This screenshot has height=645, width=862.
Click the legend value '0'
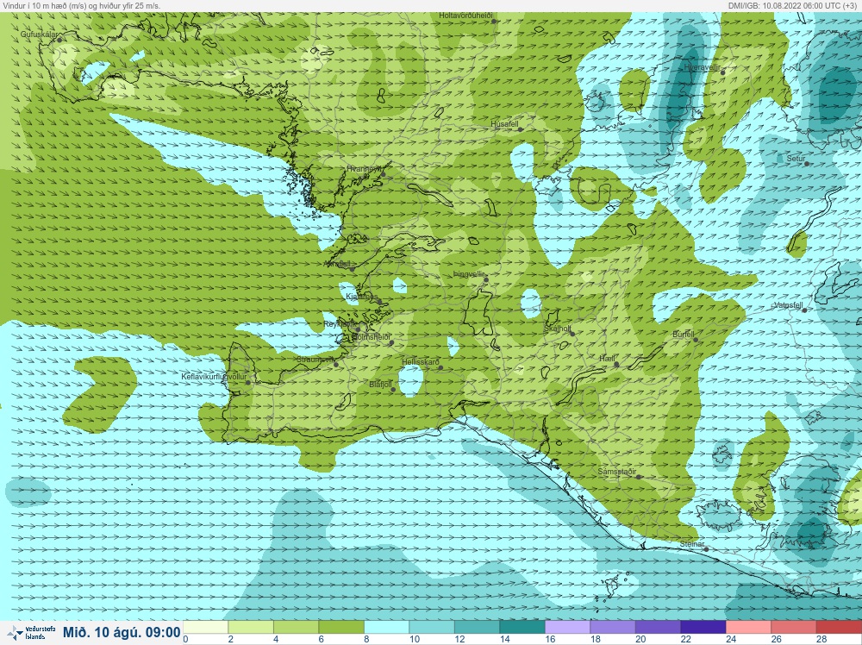tap(186, 640)
